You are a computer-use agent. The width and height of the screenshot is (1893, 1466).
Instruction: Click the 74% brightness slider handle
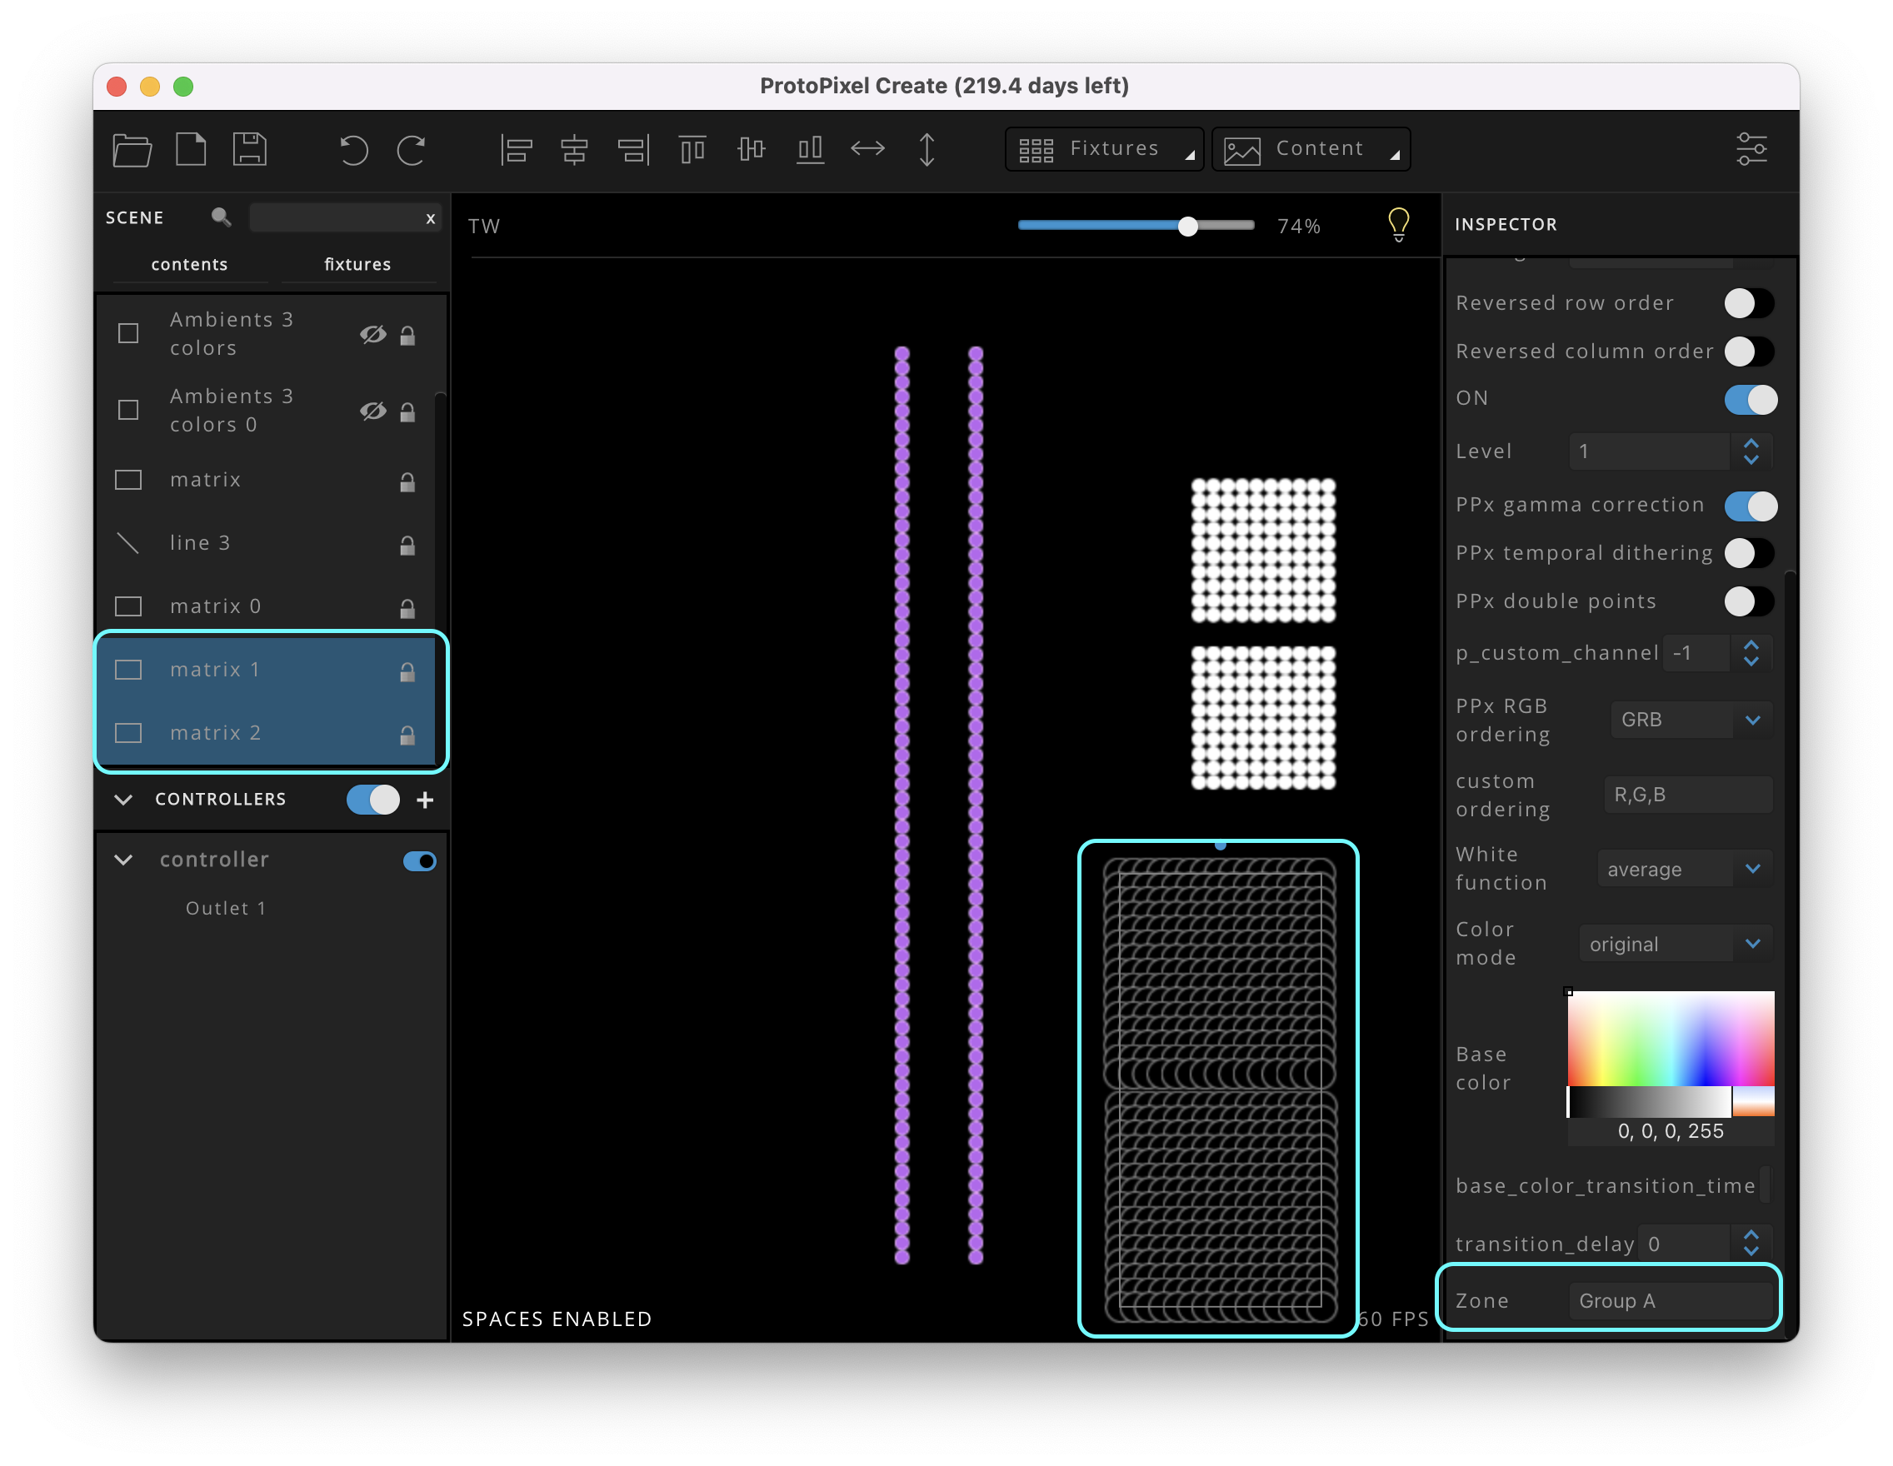pyautogui.click(x=1187, y=226)
